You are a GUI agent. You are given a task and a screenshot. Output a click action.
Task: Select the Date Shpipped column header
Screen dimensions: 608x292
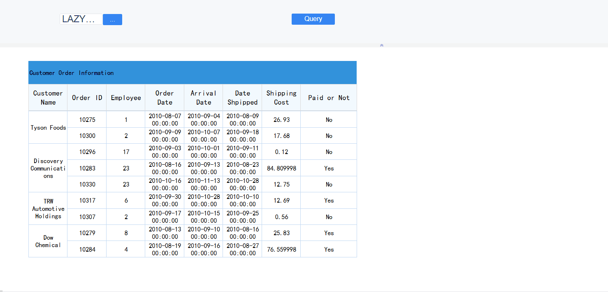pyautogui.click(x=242, y=98)
